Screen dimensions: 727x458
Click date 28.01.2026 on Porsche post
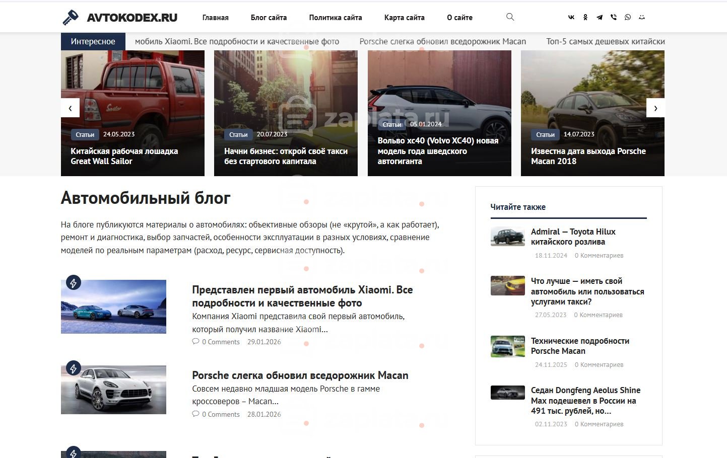264,414
